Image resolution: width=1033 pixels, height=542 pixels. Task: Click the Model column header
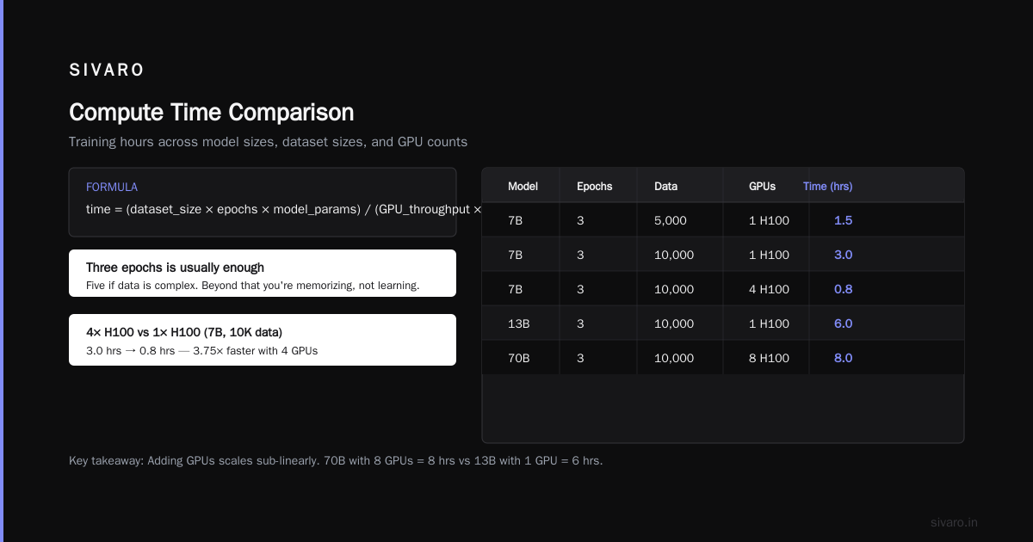tap(523, 186)
